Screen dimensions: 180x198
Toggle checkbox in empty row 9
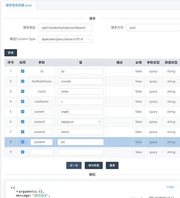tap(22, 152)
